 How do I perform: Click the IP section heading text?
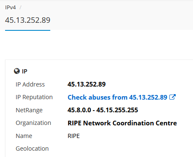tap(24, 71)
